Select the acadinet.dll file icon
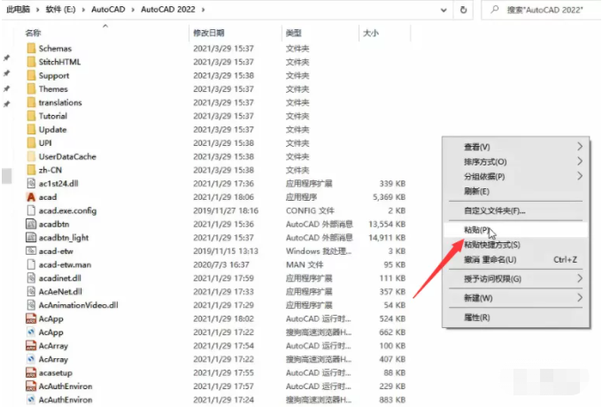This screenshot has width=610, height=413. pos(31,279)
